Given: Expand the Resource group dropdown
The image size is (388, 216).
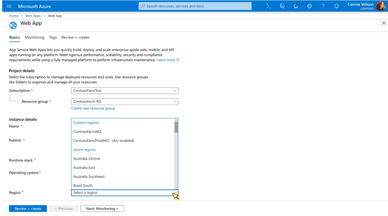Looking at the screenshot, I should (125, 101).
